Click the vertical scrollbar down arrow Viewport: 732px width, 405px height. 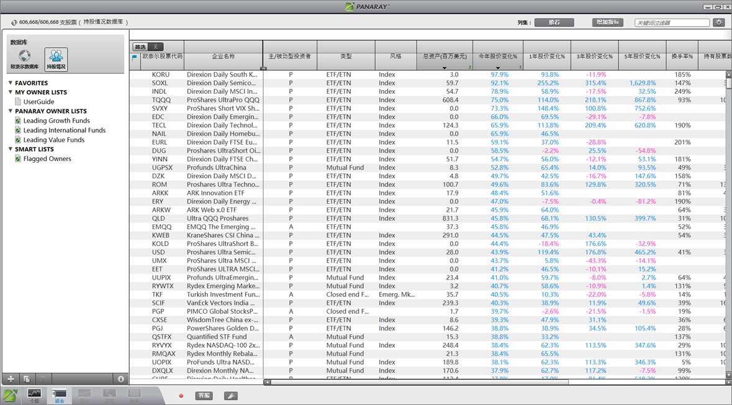pyautogui.click(x=729, y=375)
